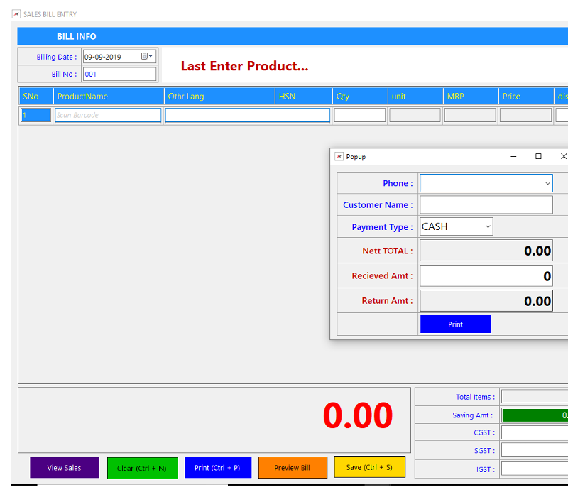The width and height of the screenshot is (568, 497).
Task: Click the yellow Save (Ctrl + S) button
Action: tap(369, 467)
